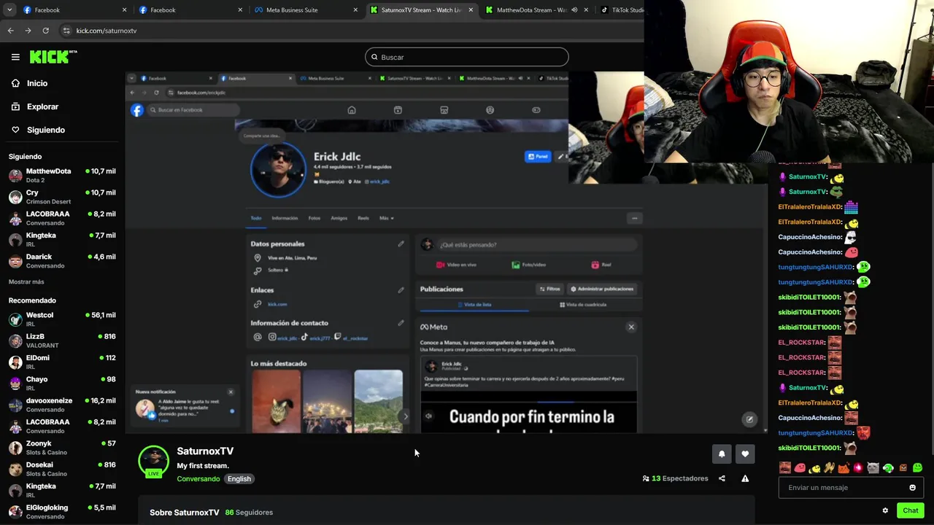Click the Conversando category link under stream title
This screenshot has width=934, height=525.
coord(198,479)
